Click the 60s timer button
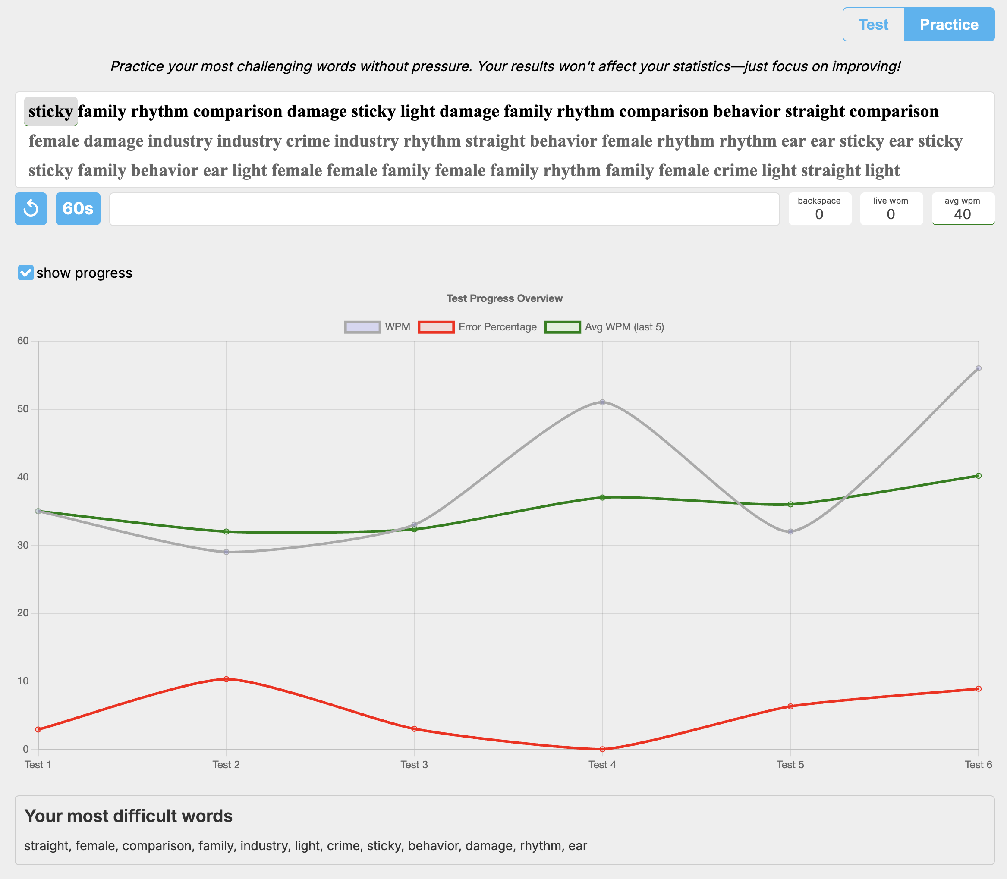Image resolution: width=1007 pixels, height=879 pixels. click(x=77, y=209)
